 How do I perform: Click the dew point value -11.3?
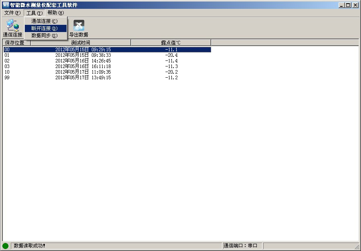click(x=171, y=66)
